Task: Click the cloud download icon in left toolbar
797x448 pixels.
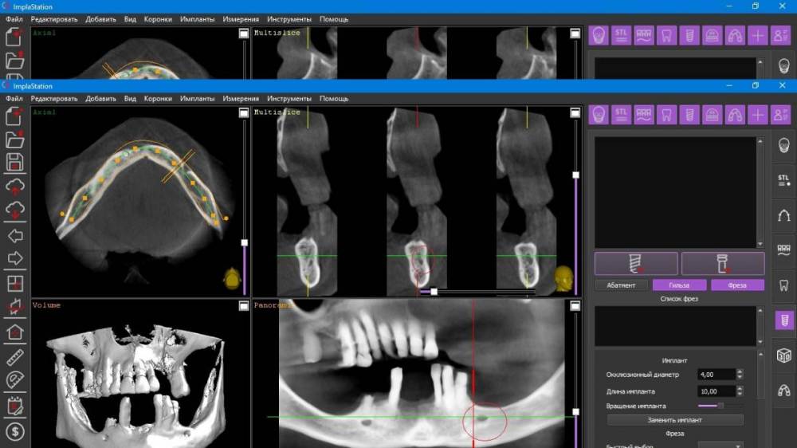Action: point(14,210)
